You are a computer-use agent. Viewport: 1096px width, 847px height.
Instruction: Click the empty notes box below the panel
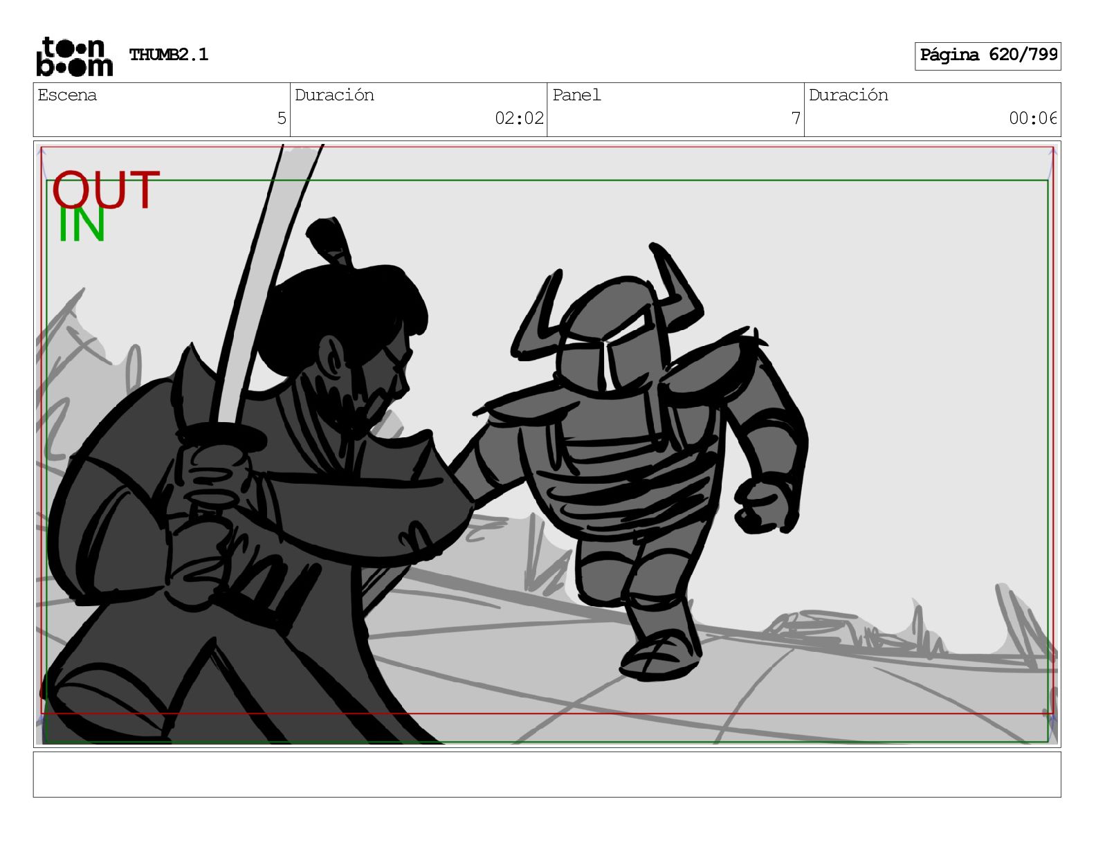pyautogui.click(x=547, y=774)
